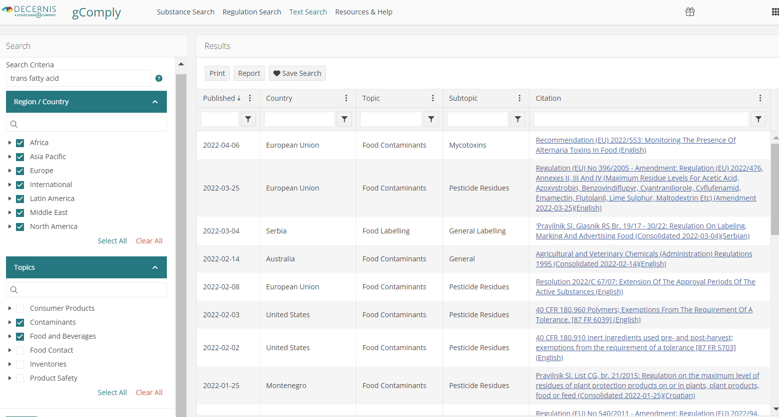Click the Report button
779x417 pixels.
pos(249,73)
